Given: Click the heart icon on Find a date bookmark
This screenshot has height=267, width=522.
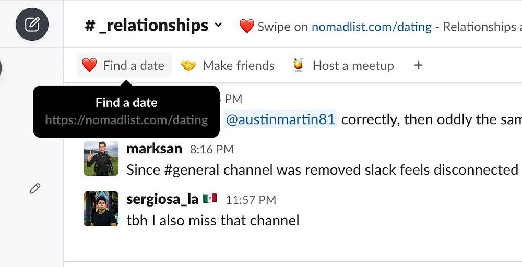Looking at the screenshot, I should pos(90,66).
